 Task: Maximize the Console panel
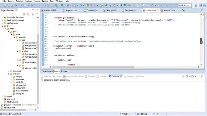click(202, 76)
